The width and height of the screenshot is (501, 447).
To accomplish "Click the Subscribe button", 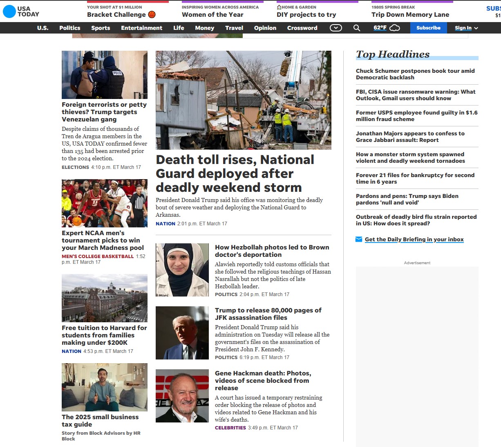I will pyautogui.click(x=428, y=28).
